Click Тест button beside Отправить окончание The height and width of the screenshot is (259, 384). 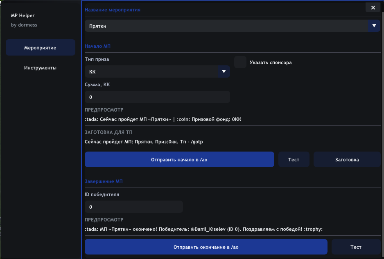click(x=356, y=247)
